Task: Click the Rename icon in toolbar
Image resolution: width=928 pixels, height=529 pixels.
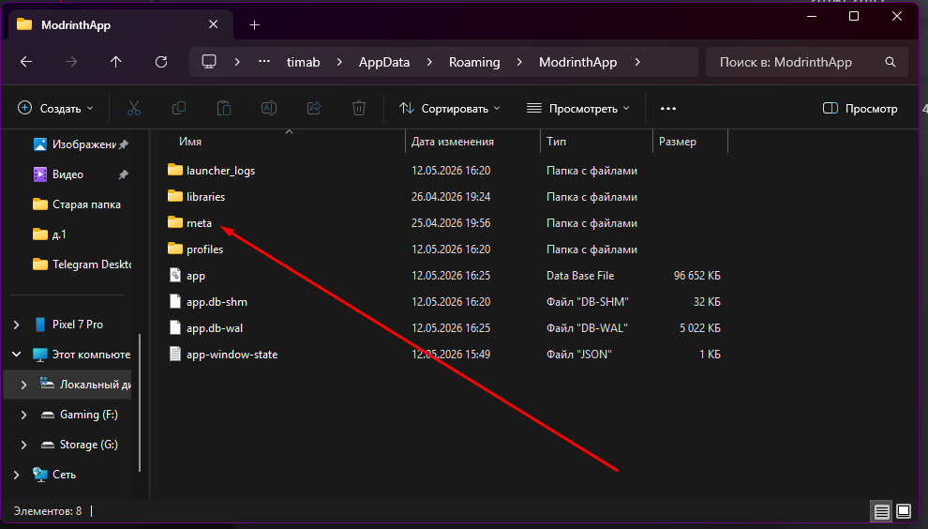Action: 269,109
